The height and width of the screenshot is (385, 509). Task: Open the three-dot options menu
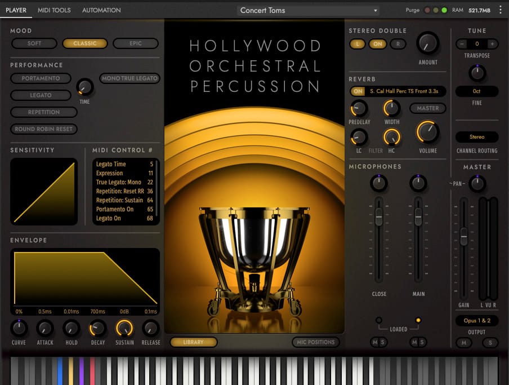(x=500, y=10)
